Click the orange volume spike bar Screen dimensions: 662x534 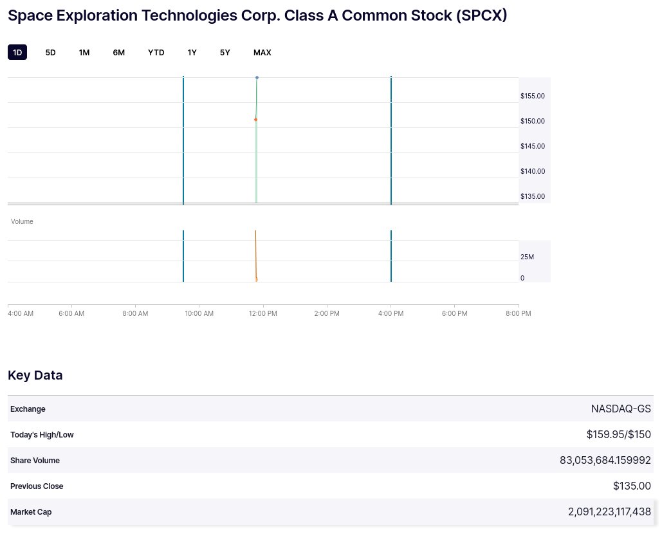pyautogui.click(x=256, y=256)
